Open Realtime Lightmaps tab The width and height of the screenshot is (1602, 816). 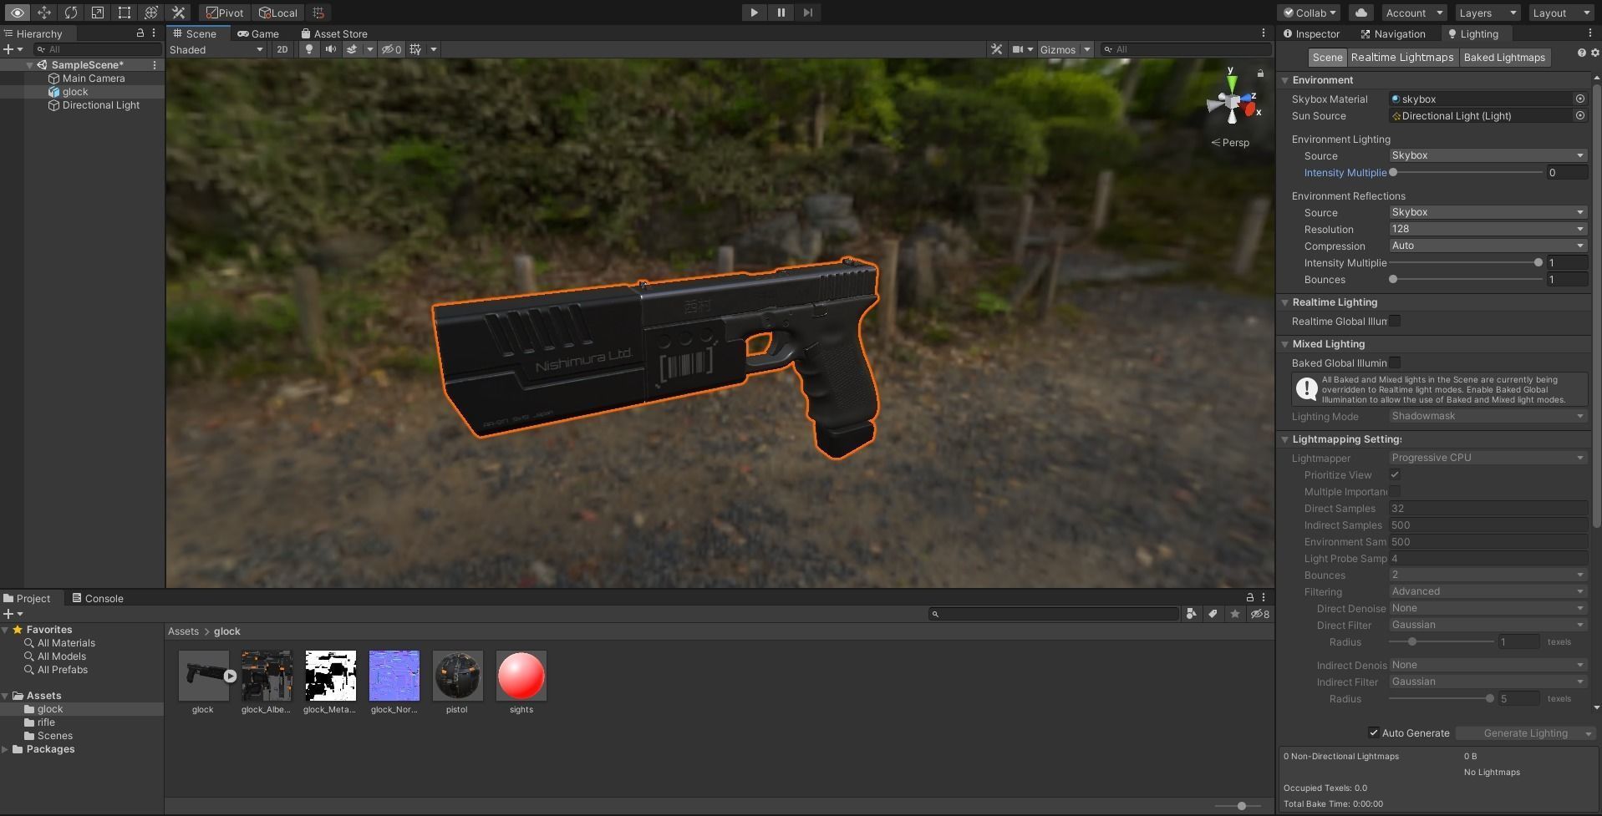[x=1402, y=58]
